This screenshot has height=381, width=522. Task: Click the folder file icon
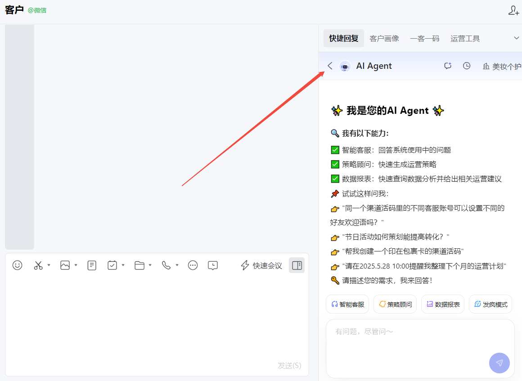click(x=139, y=265)
